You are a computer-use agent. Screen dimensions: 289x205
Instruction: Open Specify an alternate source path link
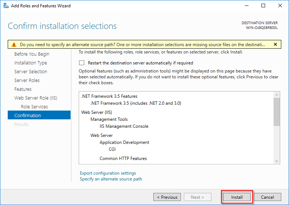(111, 179)
